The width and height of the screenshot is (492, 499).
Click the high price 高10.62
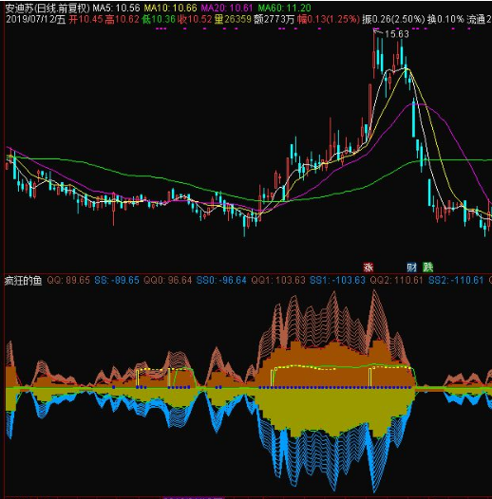(122, 20)
